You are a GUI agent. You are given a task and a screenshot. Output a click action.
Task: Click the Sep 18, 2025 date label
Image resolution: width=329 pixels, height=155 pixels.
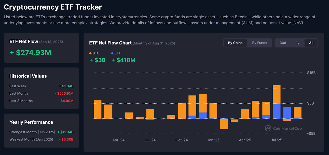pyautogui.click(x=51, y=42)
